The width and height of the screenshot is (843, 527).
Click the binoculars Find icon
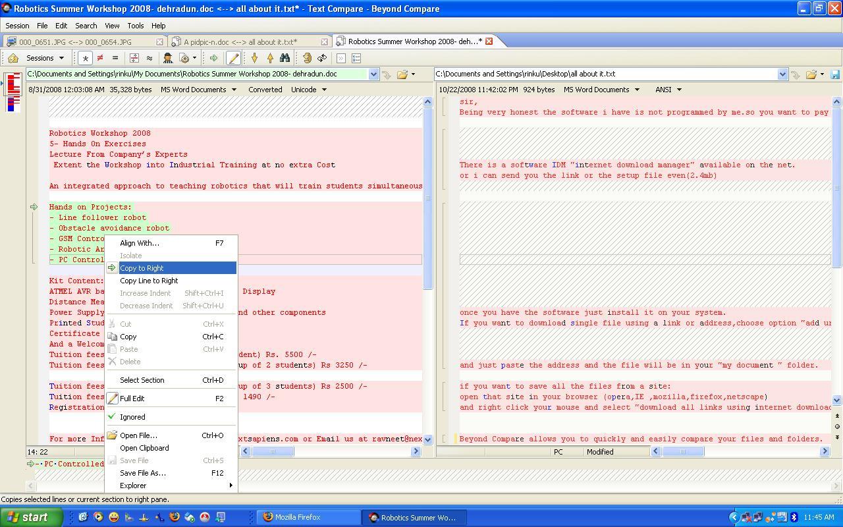(285, 58)
